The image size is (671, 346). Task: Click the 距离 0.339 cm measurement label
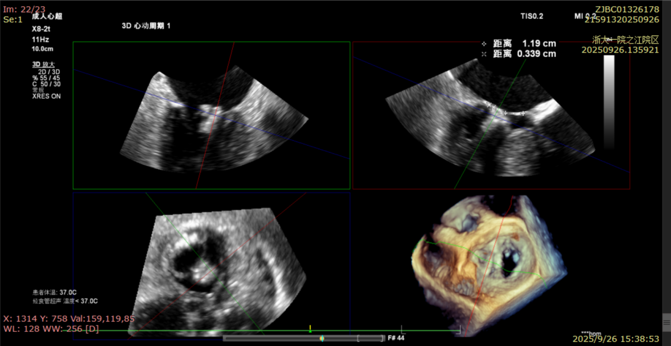(x=524, y=54)
